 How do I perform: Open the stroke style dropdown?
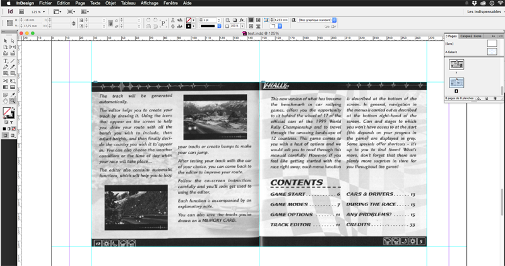[x=210, y=26]
